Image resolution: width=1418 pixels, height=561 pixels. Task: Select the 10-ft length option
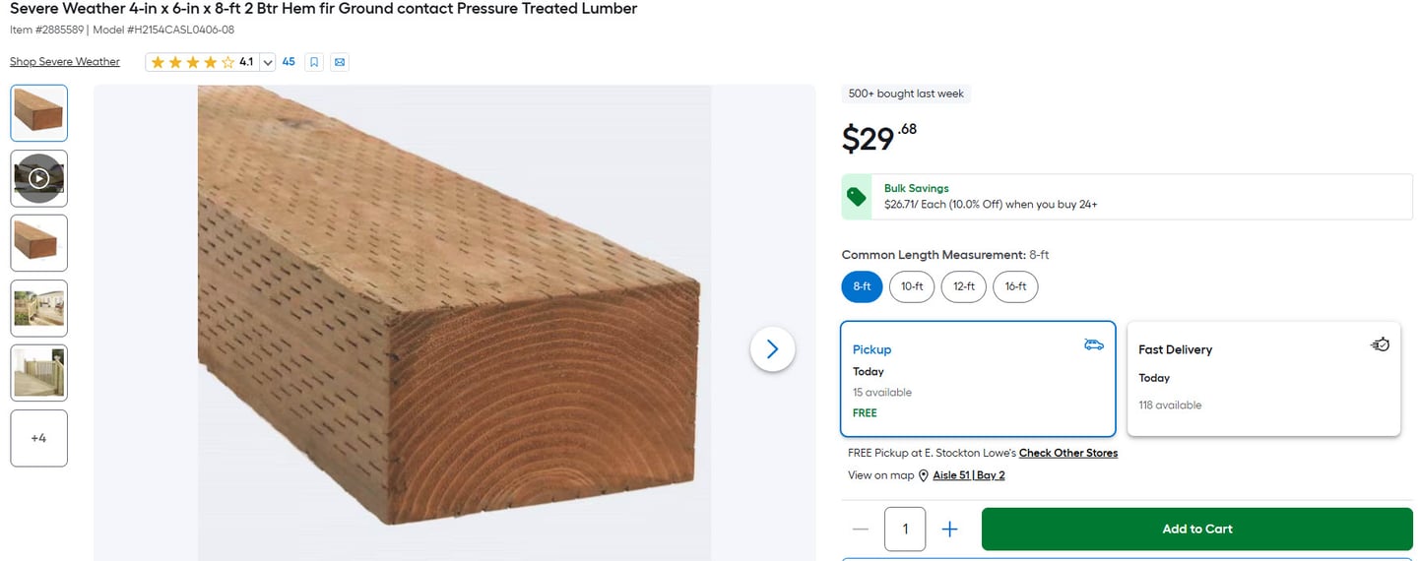[x=912, y=286]
